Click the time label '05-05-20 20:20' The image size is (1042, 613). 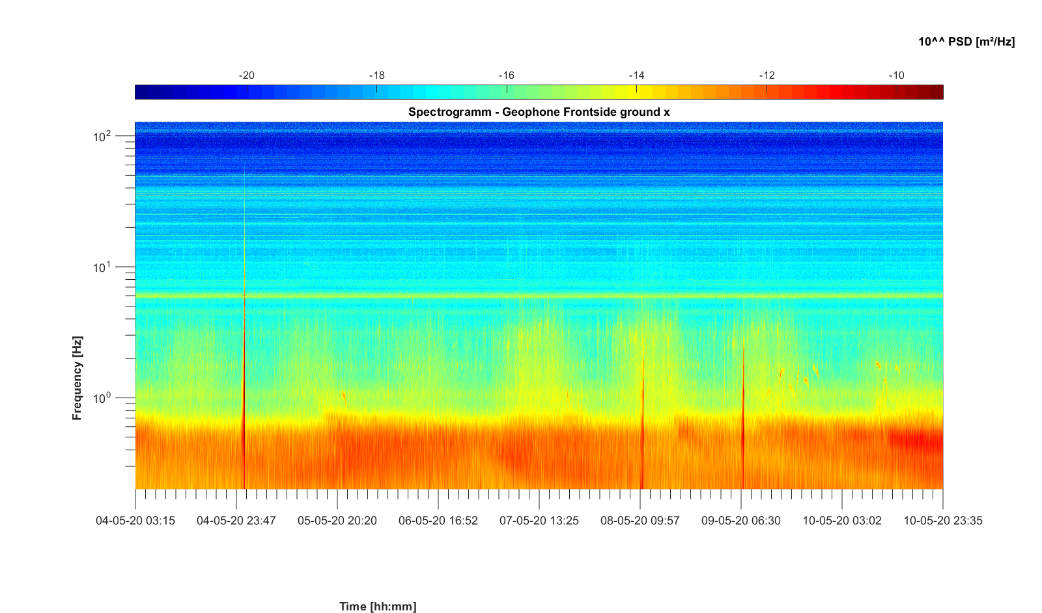click(x=337, y=521)
